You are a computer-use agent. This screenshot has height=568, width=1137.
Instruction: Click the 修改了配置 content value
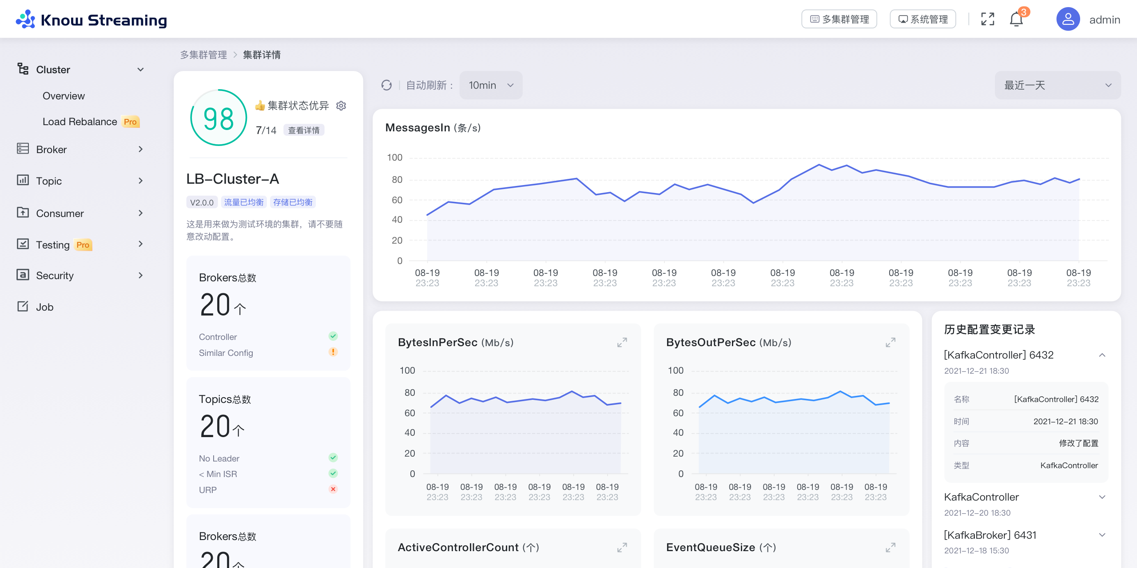click(1078, 443)
